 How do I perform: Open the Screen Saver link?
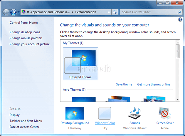tap(165, 123)
